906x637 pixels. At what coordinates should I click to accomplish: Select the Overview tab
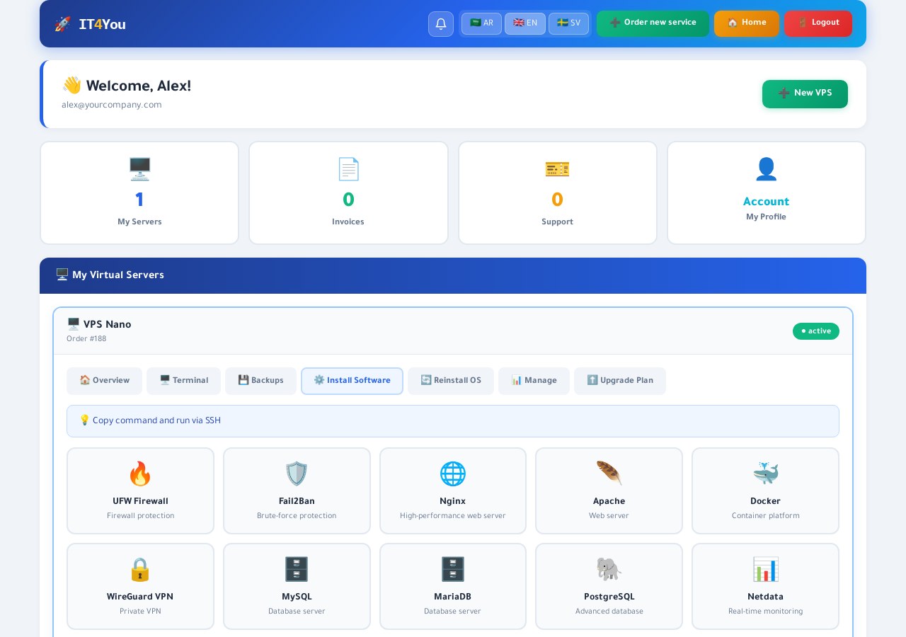point(104,381)
